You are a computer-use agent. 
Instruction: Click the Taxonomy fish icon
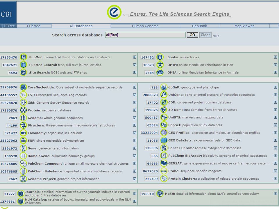point(23,133)
